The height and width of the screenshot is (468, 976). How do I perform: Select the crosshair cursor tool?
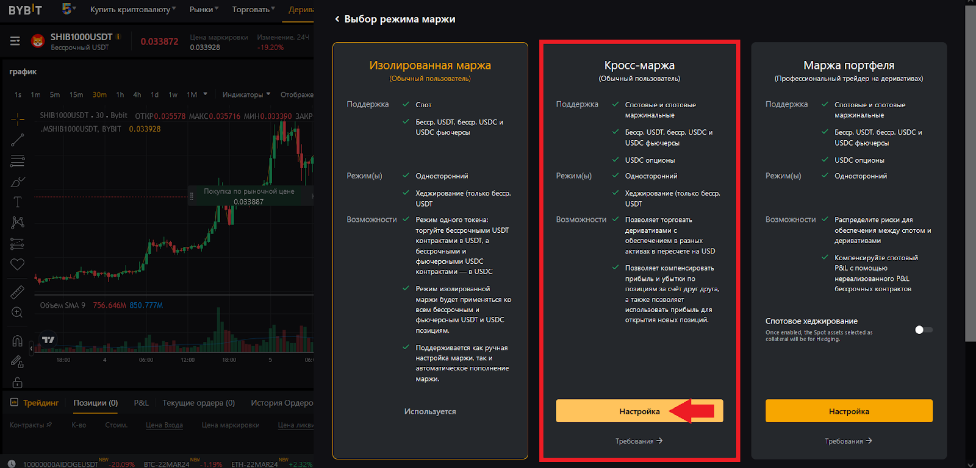pos(17,118)
